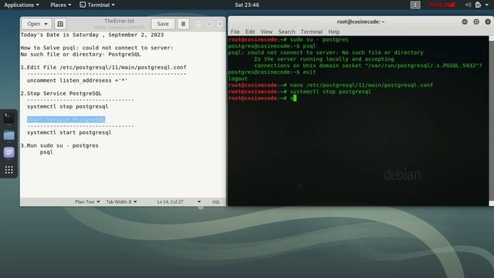Click the TheError.txt title in gedit header
This screenshot has width=494, height=278.
[x=120, y=21]
